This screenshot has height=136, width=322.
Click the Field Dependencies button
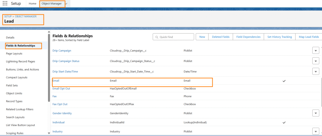pyautogui.click(x=248, y=37)
